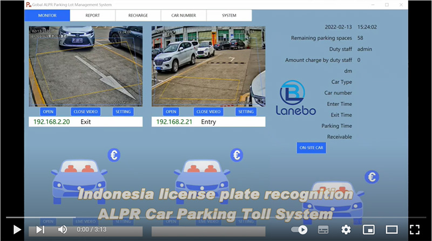This screenshot has height=241, width=432.
Task: Click the Duty staff value admin
Action: click(364, 49)
